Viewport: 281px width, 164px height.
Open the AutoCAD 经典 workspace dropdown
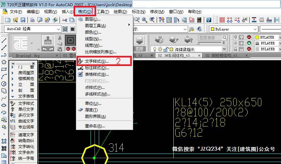59,29
